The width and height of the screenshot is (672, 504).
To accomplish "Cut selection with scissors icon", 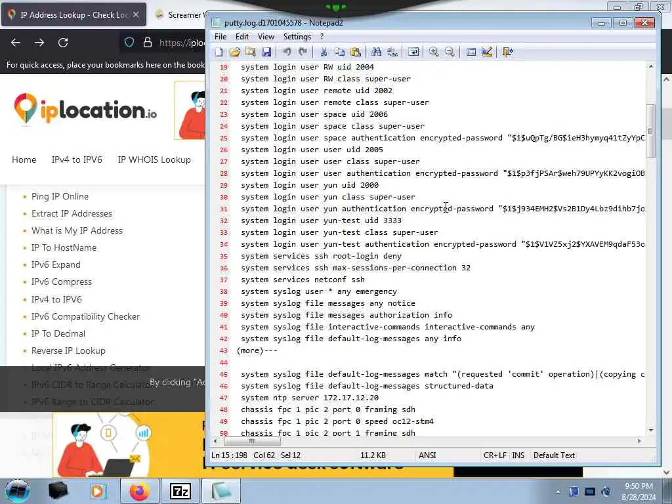I will point(324,52).
